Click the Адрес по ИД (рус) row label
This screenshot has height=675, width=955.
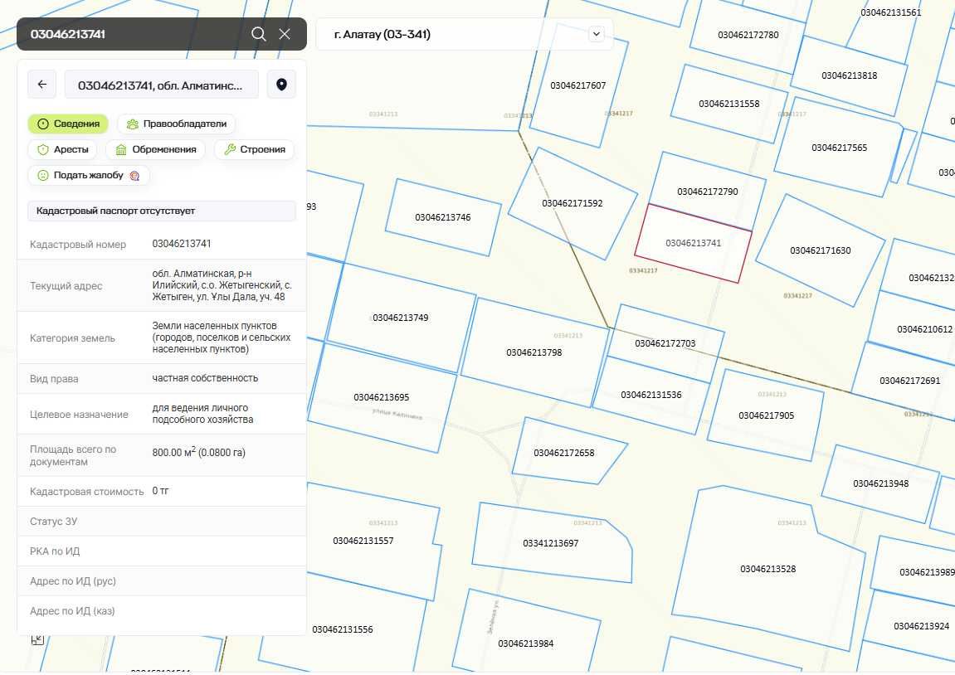pyautogui.click(x=72, y=580)
